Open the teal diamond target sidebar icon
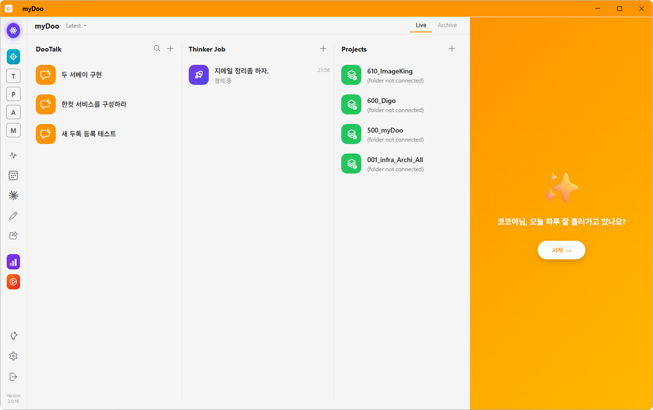This screenshot has height=410, width=653. click(x=13, y=57)
